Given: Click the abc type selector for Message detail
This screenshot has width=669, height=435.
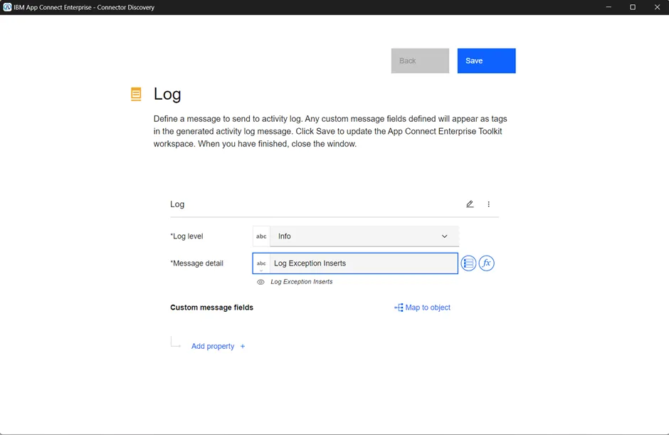Looking at the screenshot, I should (x=261, y=263).
